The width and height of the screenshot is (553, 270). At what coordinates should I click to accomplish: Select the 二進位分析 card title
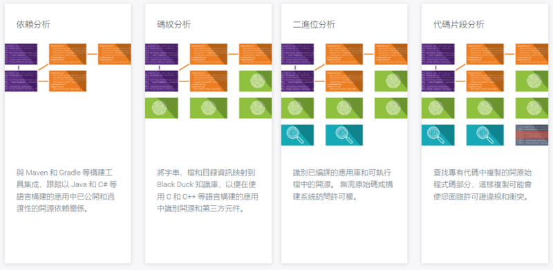(x=314, y=25)
